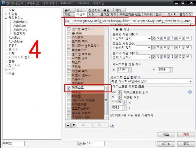Toggle N checkbox for 증오의 사원 1층
196x148 pixels.
(x=154, y=38)
